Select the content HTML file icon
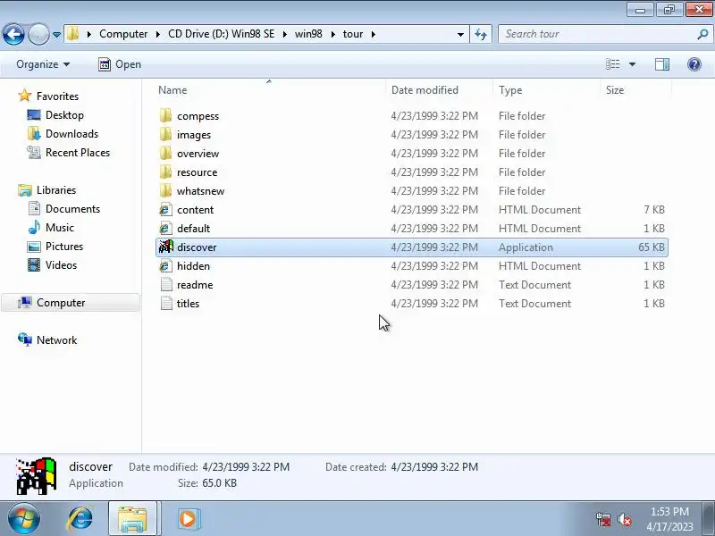Image resolution: width=715 pixels, height=536 pixels. 165,210
